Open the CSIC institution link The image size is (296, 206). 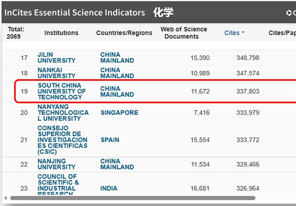point(63,140)
